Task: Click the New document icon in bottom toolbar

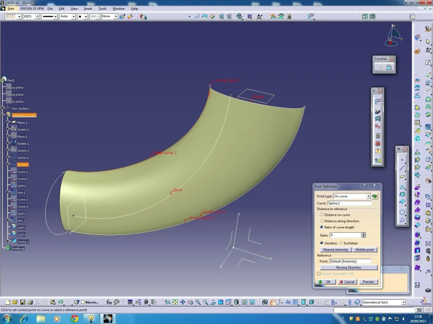Action: click(x=8, y=302)
